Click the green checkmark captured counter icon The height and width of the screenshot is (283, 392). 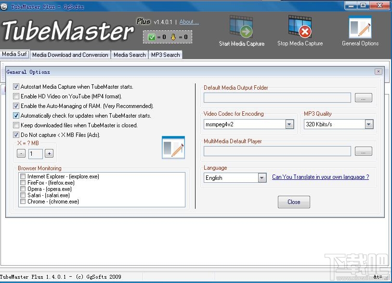pos(152,37)
